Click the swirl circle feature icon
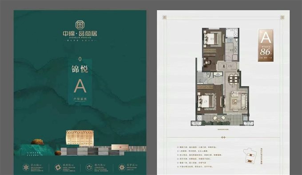Screen dimensions: 302x175 pos(58,167)
